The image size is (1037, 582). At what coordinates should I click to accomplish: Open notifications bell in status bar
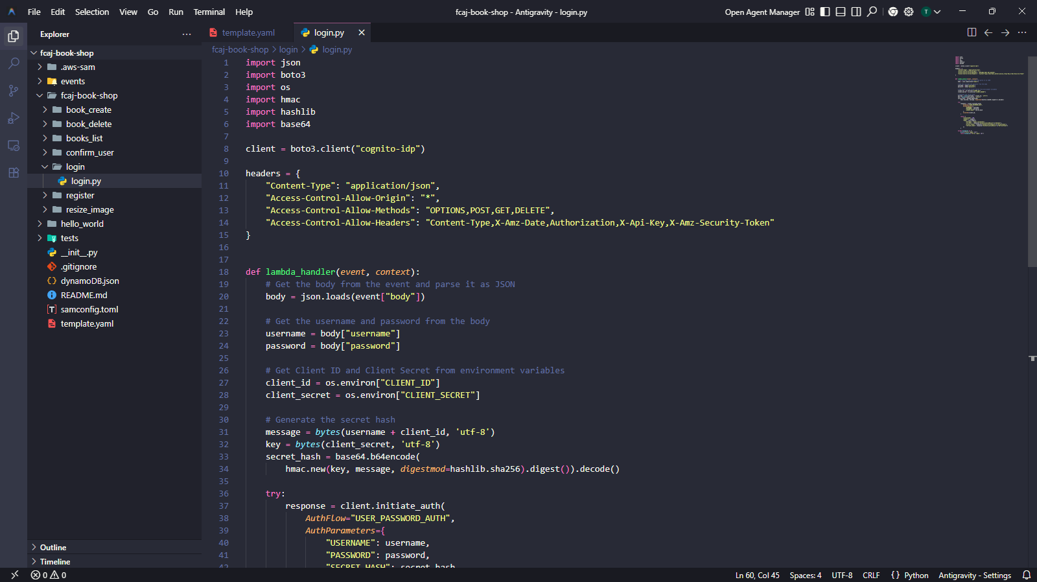[1027, 575]
